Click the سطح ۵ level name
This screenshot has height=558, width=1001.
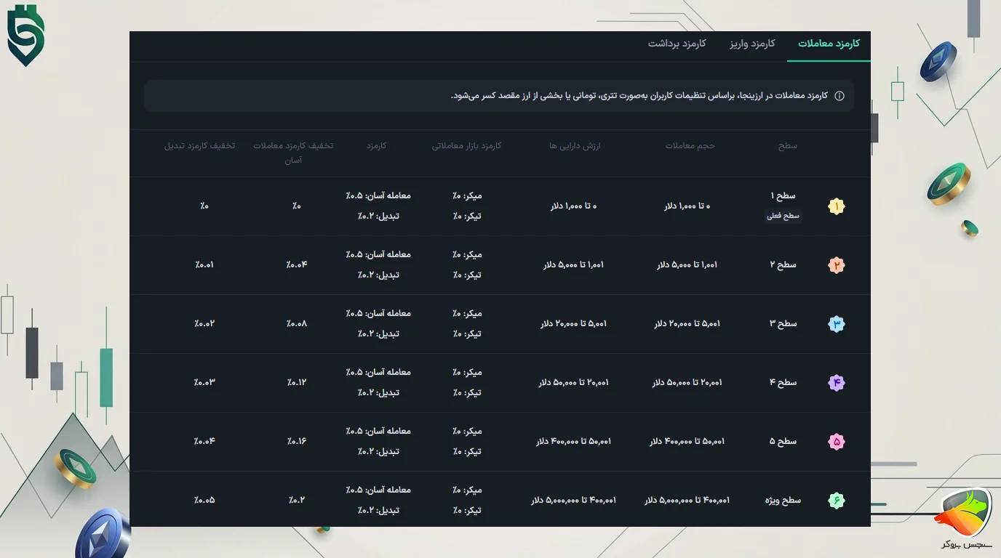coord(783,442)
